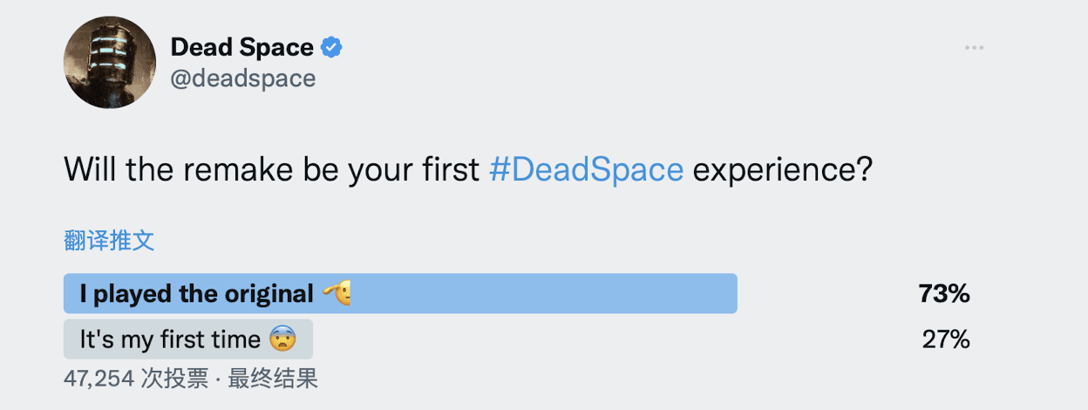The width and height of the screenshot is (1088, 410).
Task: Click the 27% poll result value
Action: tap(946, 339)
